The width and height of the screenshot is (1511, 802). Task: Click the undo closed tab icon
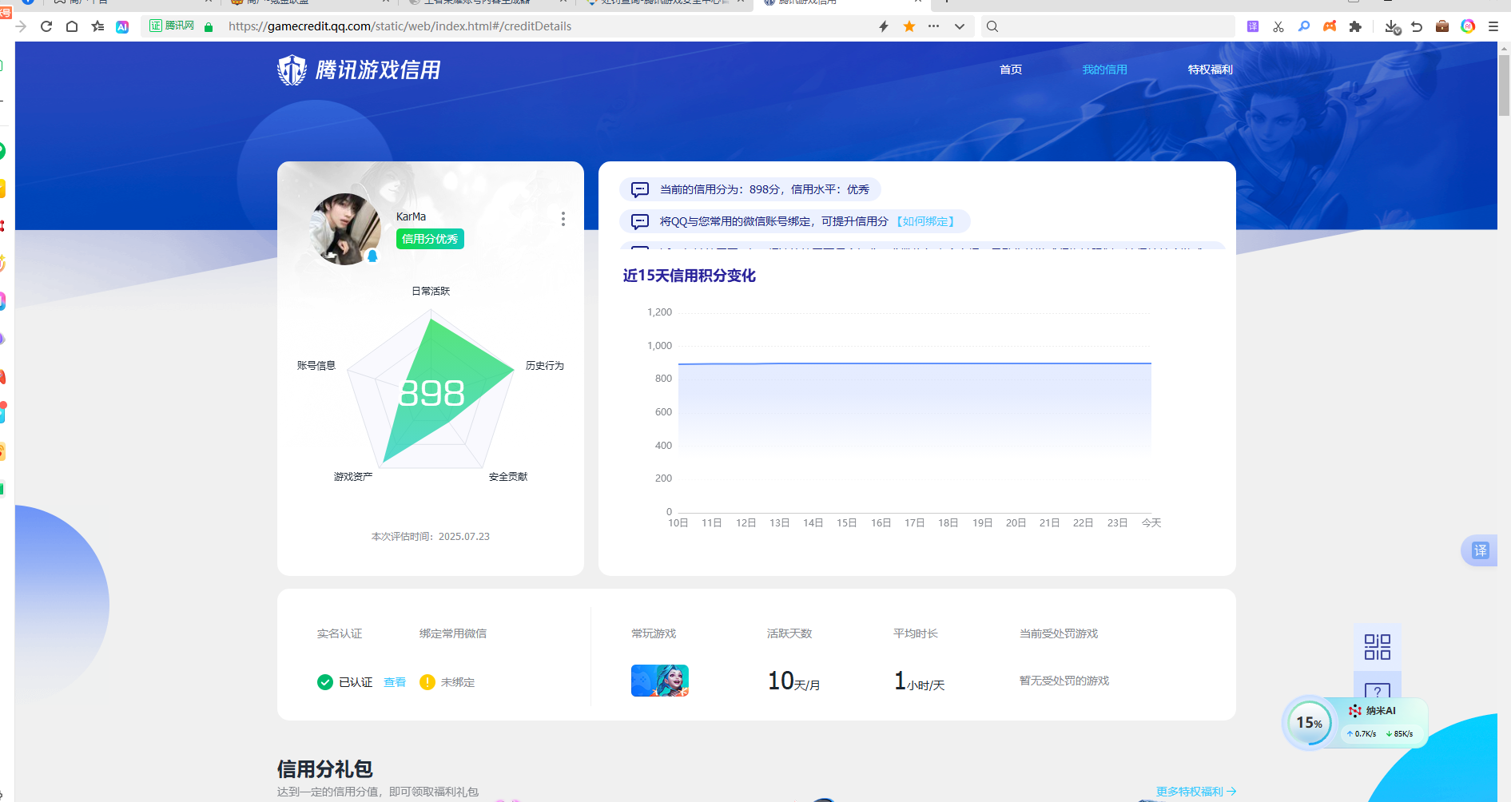click(1417, 26)
